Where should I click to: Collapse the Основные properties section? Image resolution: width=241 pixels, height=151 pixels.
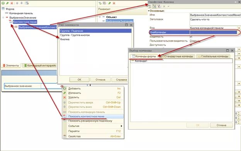click(149, 11)
